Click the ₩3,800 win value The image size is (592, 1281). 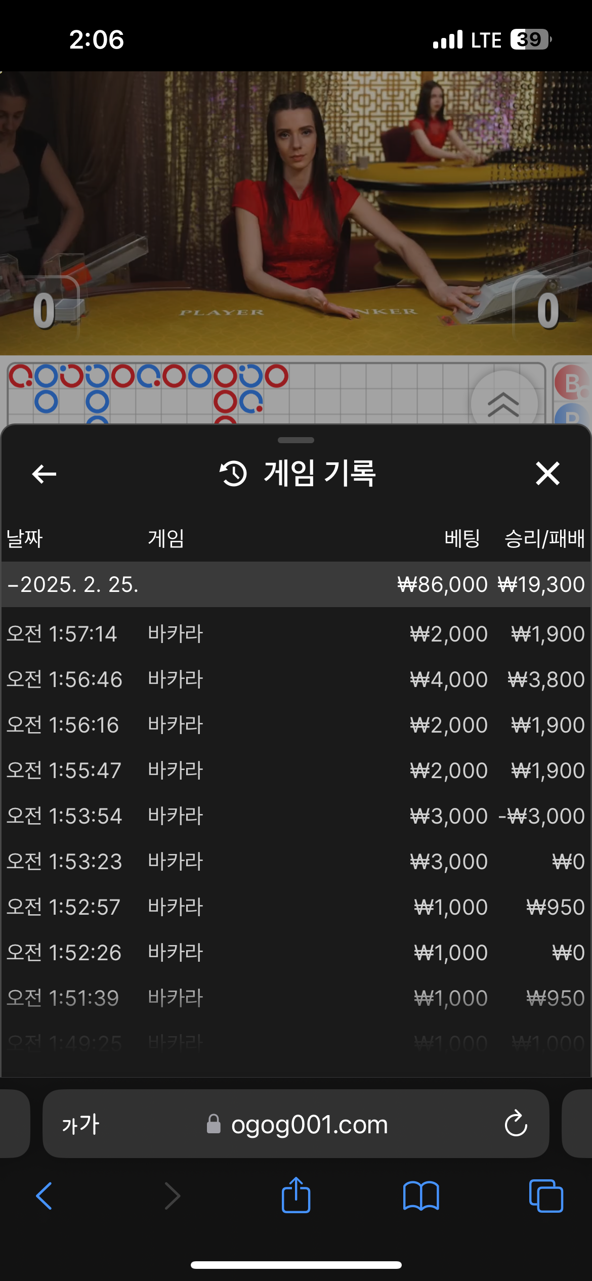coord(546,679)
